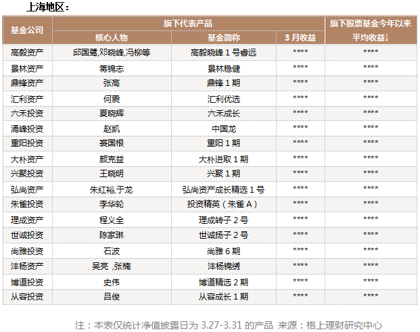
Task: Select the fund 投资精英（朱雀A）
Action: pyautogui.click(x=223, y=204)
